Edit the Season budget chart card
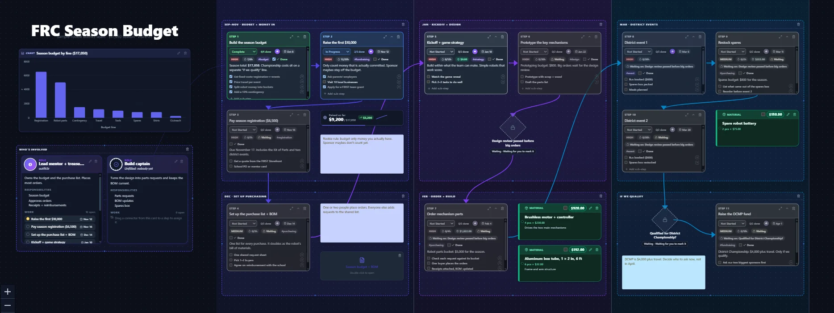The height and width of the screenshot is (313, 834). 179,53
